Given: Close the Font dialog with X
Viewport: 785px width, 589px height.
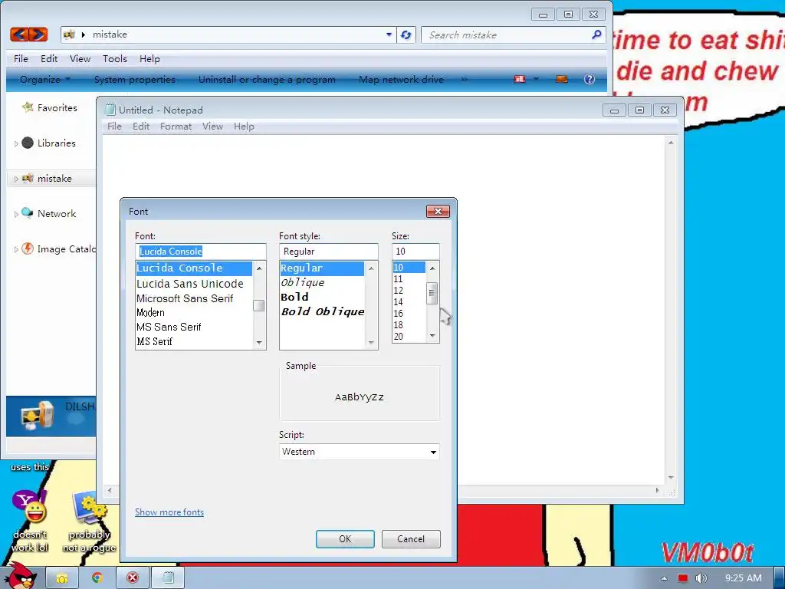Looking at the screenshot, I should pos(438,212).
